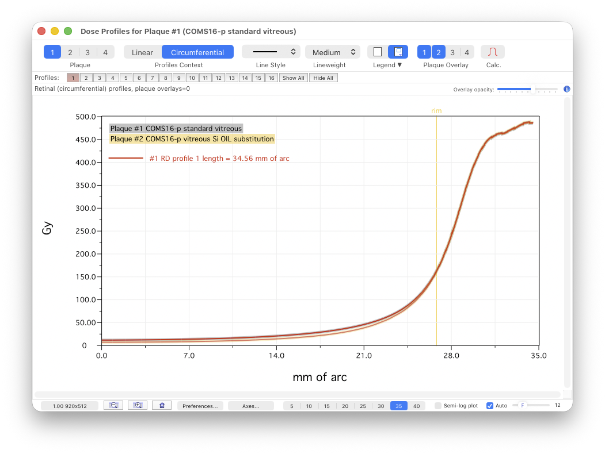605x454 pixels.
Task: Click the home reset view icon
Action: click(x=162, y=405)
